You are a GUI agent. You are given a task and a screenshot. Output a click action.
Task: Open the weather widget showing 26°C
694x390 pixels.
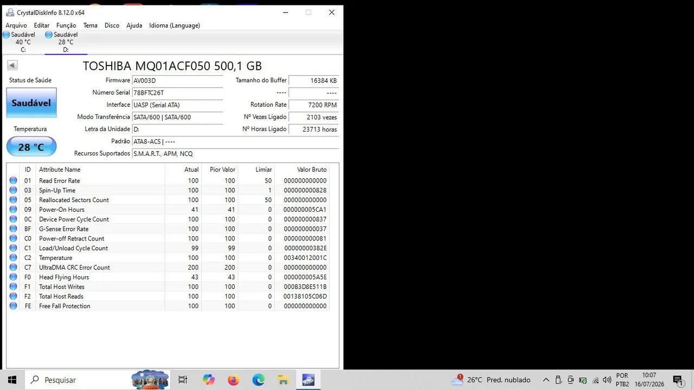click(491, 380)
